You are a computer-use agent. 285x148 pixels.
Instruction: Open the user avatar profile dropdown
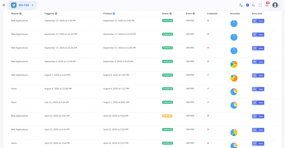coord(276,5)
